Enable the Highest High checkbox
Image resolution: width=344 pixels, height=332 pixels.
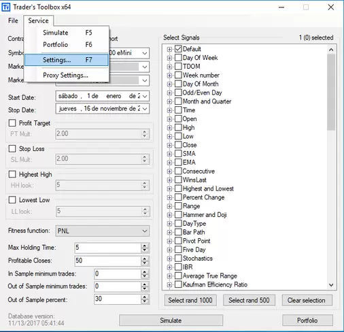(x=12, y=174)
